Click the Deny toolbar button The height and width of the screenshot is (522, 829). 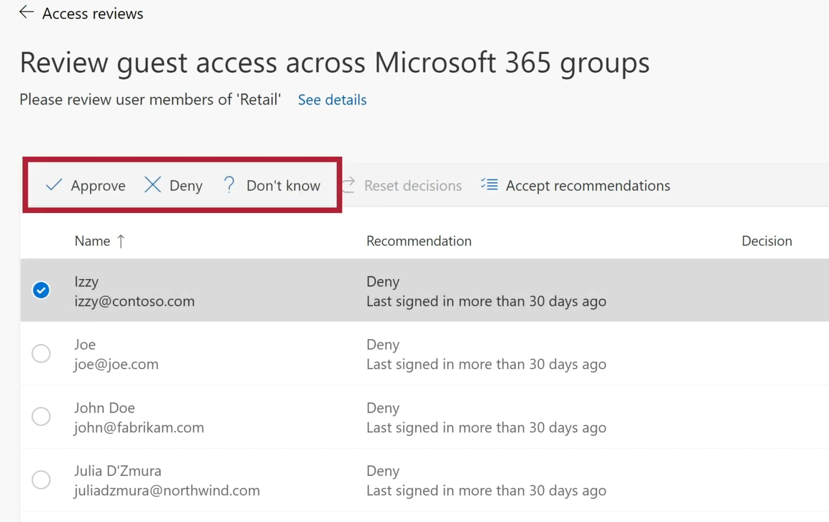(x=173, y=185)
